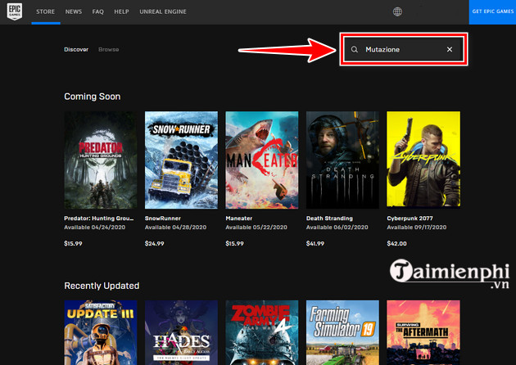Open Farming Simulator 19 cover

tap(342, 332)
